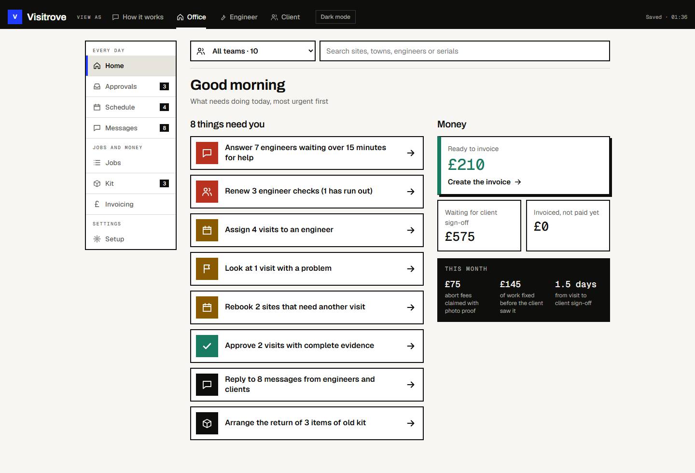This screenshot has width=695, height=473.
Task: Switch to the Engineer view
Action: coord(239,17)
